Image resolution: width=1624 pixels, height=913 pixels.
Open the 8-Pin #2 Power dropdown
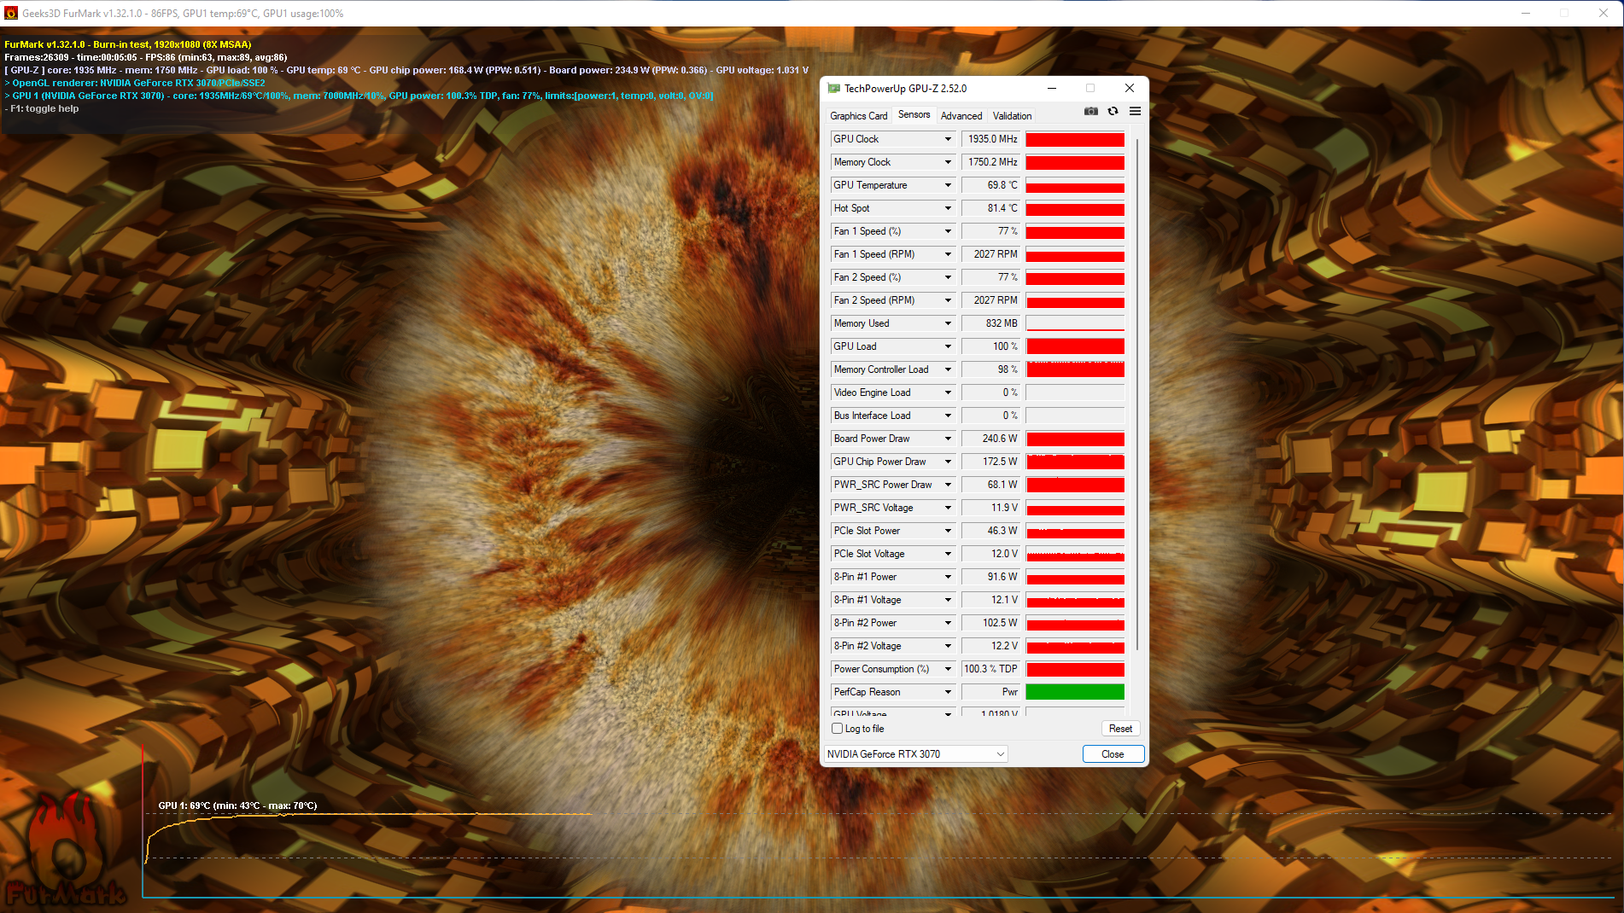click(x=948, y=623)
